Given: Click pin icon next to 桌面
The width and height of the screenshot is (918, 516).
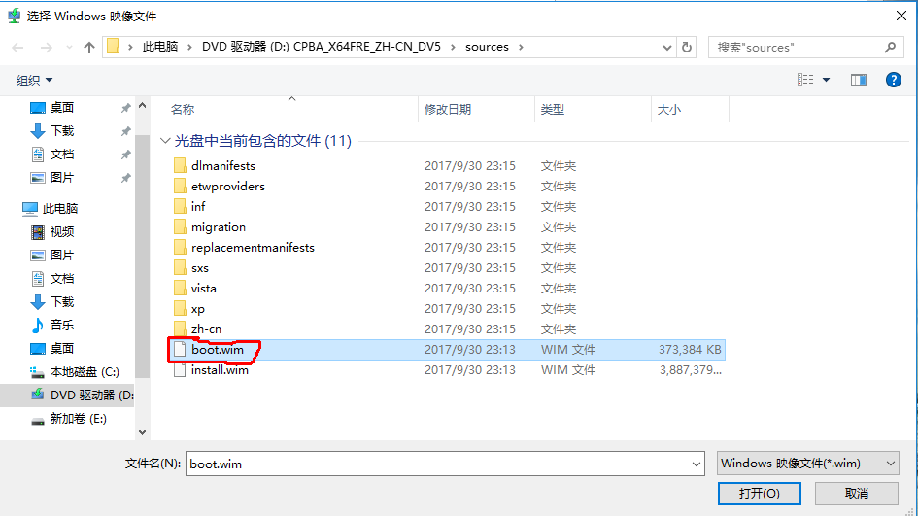Looking at the screenshot, I should click(125, 108).
